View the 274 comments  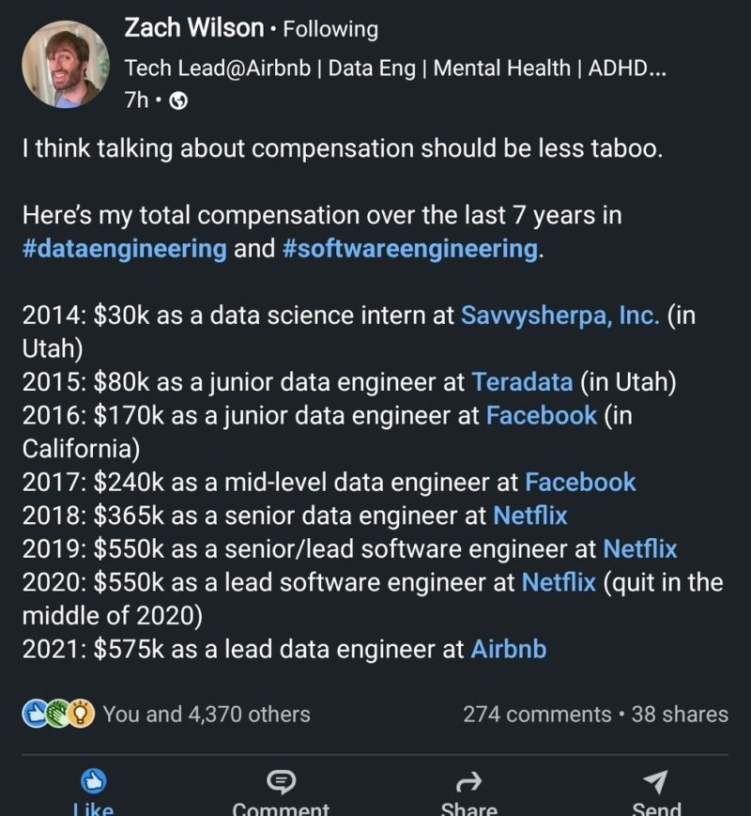537,714
